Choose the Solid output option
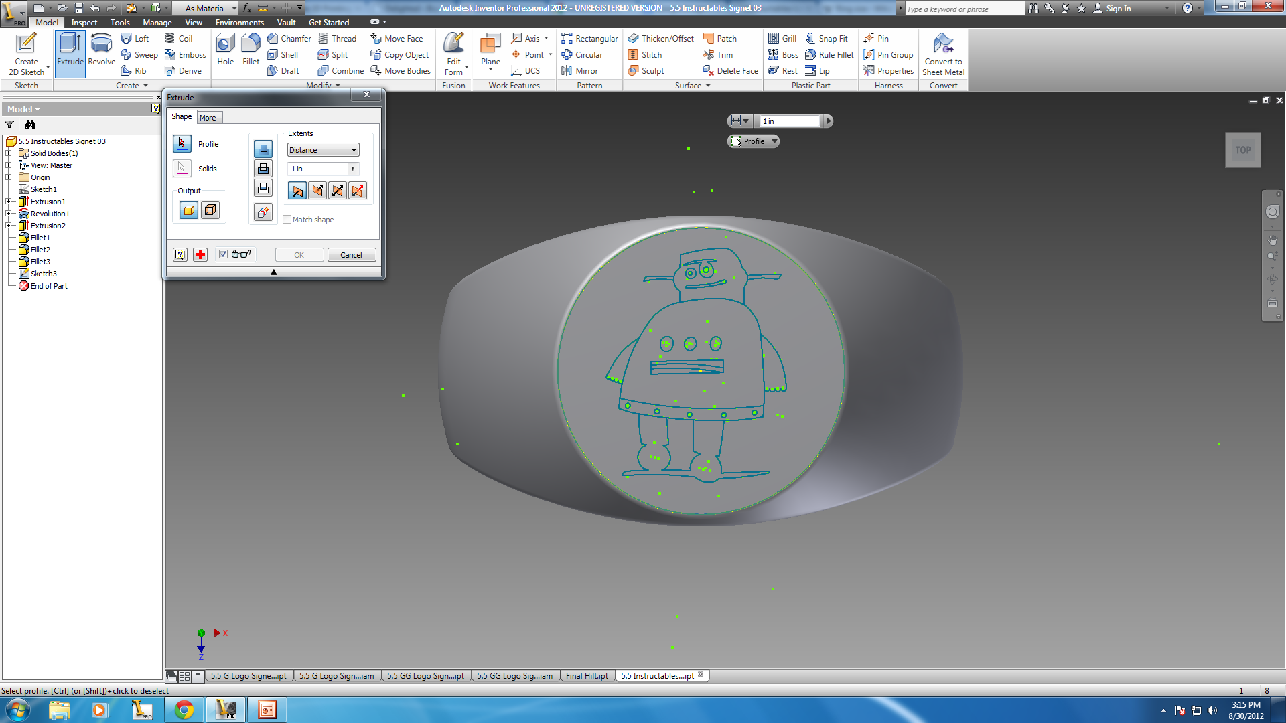 coord(189,210)
